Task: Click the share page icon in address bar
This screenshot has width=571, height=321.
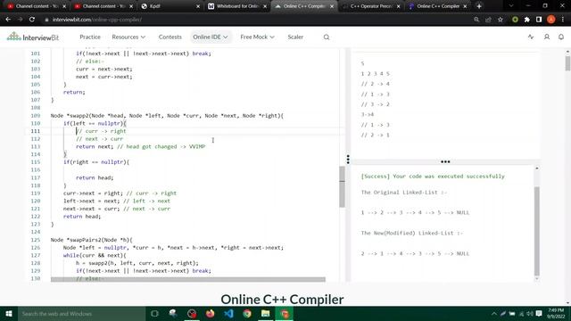Action: click(488, 20)
